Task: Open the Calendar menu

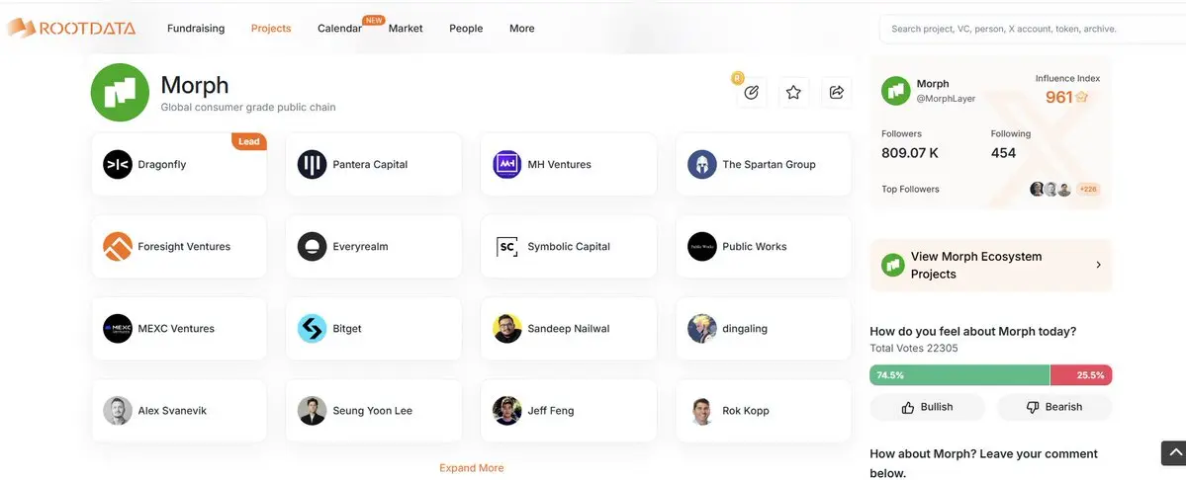Action: click(339, 28)
